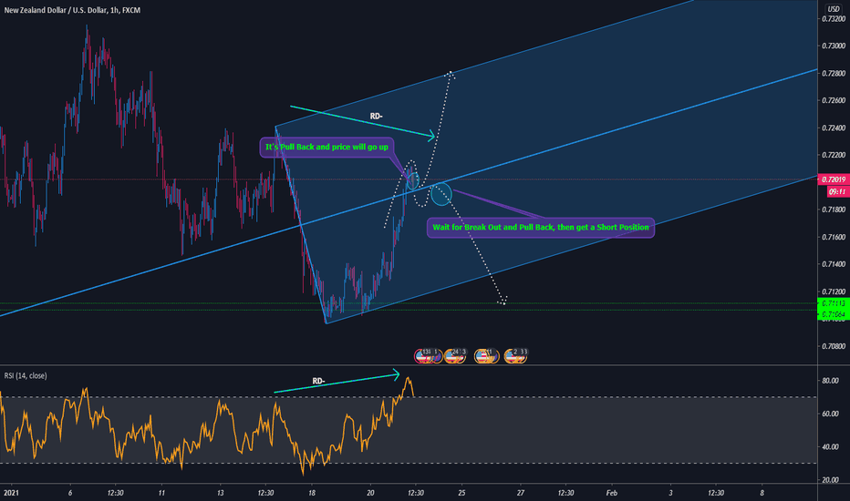Viewport: 850px width, 501px height.
Task: Click the current price tag 0.72019
Action: coord(834,179)
